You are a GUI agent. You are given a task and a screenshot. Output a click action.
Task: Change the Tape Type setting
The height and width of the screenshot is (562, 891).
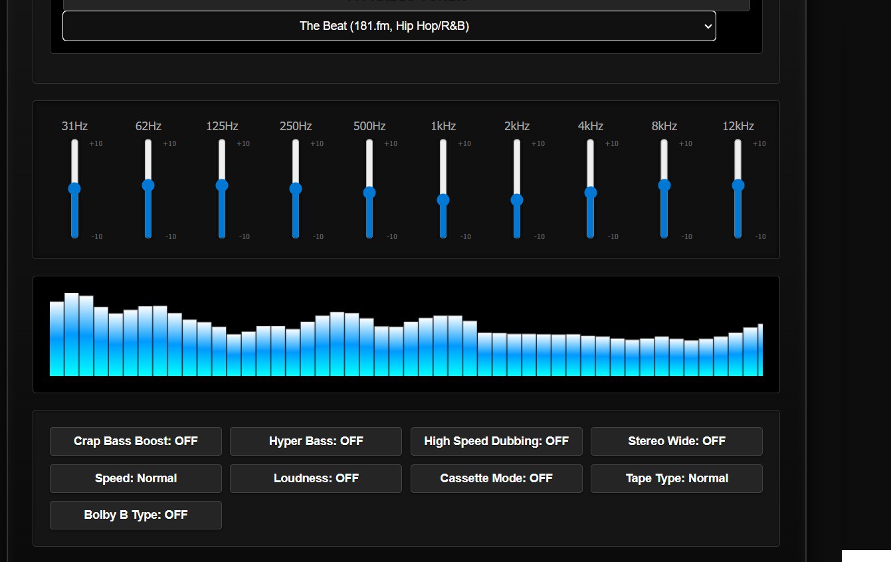(x=676, y=478)
